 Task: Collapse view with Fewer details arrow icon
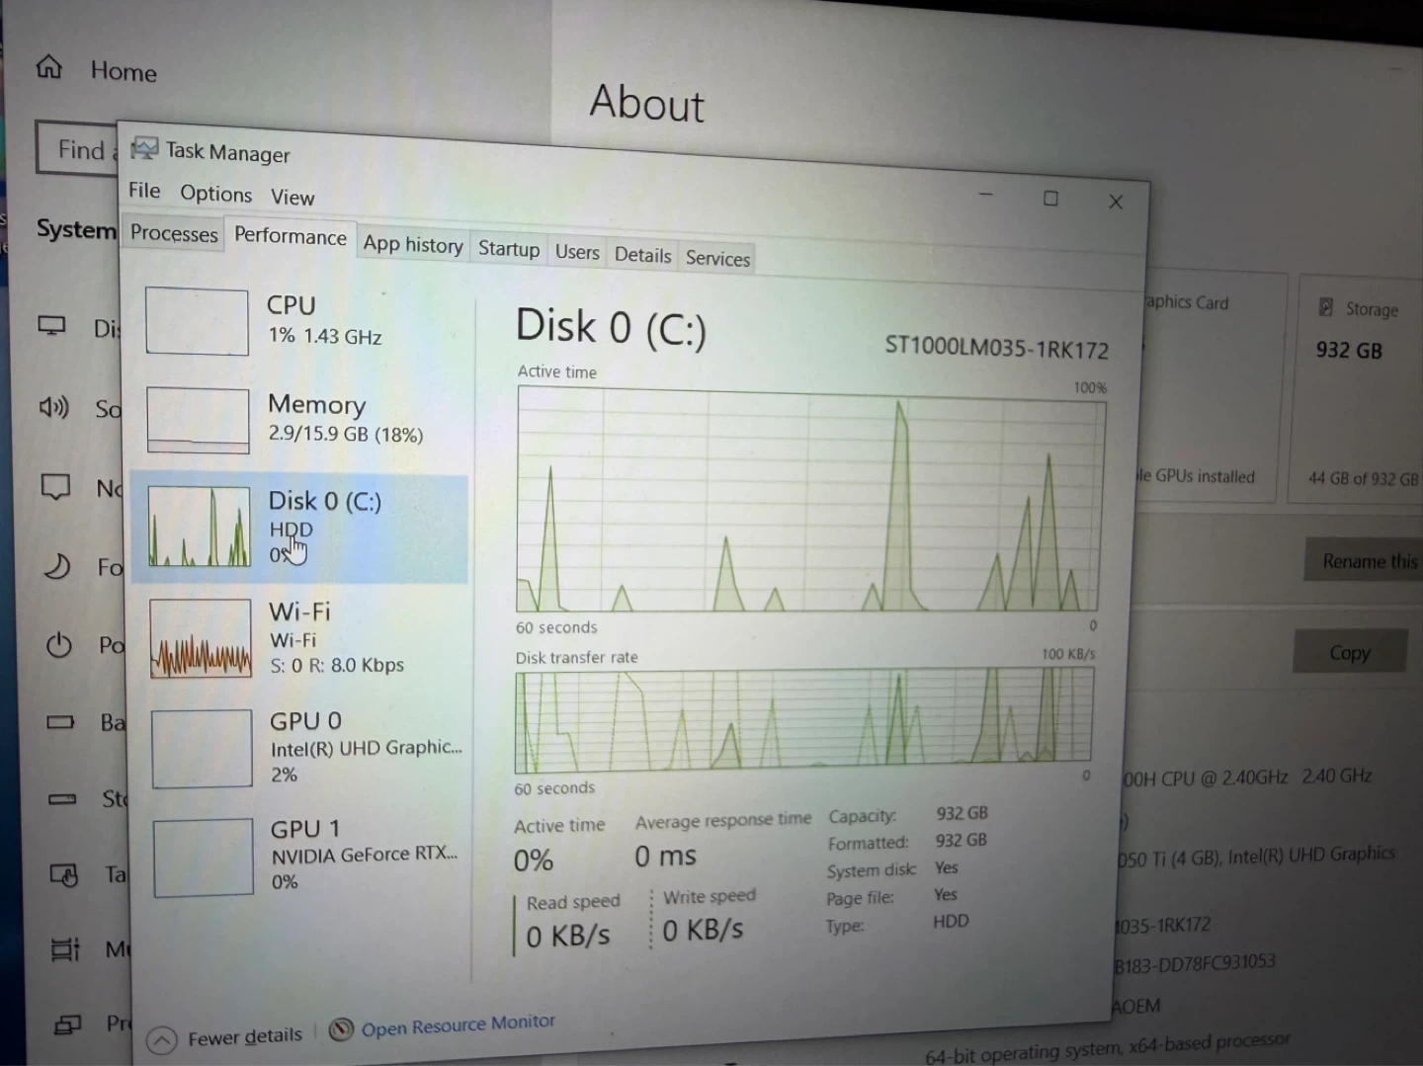(x=162, y=1039)
